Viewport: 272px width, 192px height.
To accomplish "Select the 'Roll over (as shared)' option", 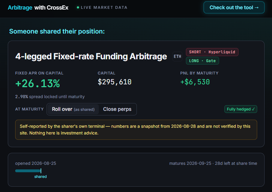I will [x=73, y=109].
